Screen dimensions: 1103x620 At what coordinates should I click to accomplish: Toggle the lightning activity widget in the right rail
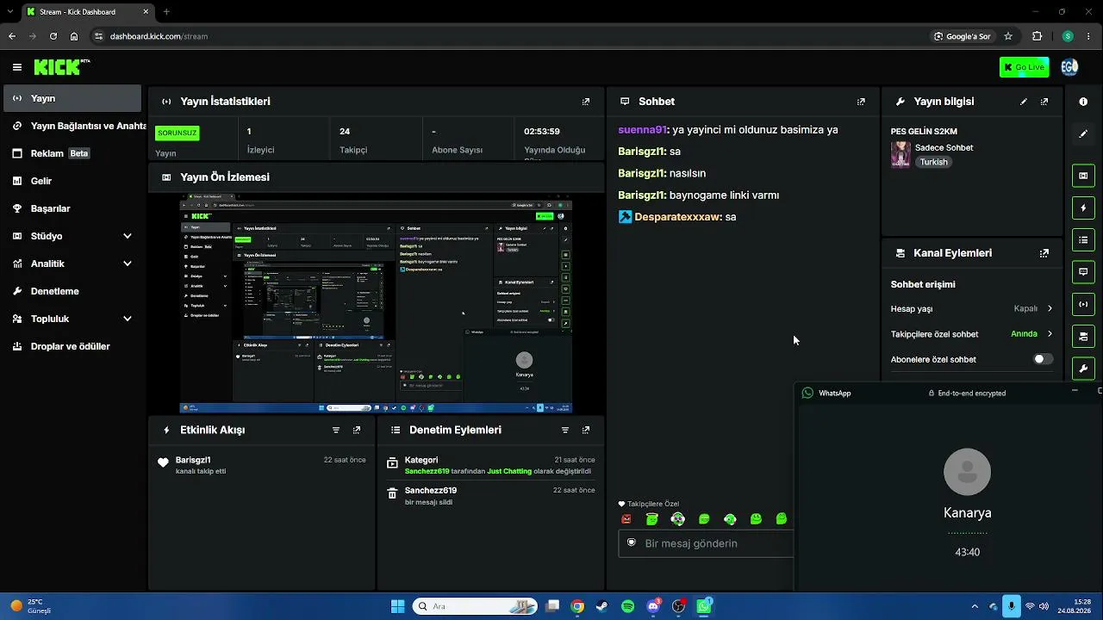(1083, 208)
